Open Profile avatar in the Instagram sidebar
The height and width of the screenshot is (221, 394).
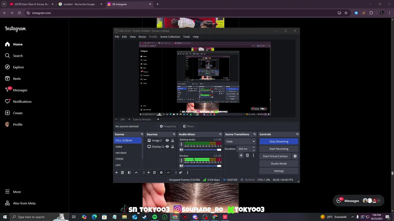pyautogui.click(x=7, y=124)
